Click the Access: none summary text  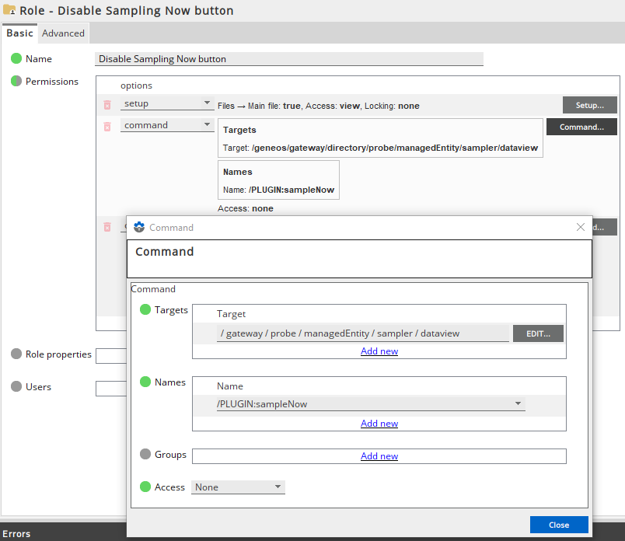pos(246,208)
